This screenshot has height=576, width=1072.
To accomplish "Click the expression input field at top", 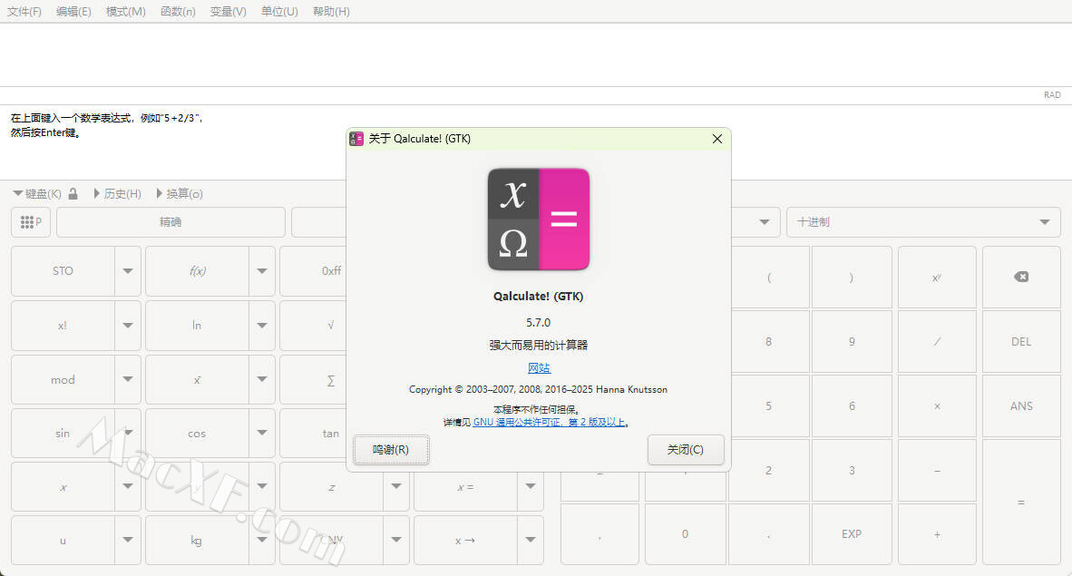I will coord(536,54).
